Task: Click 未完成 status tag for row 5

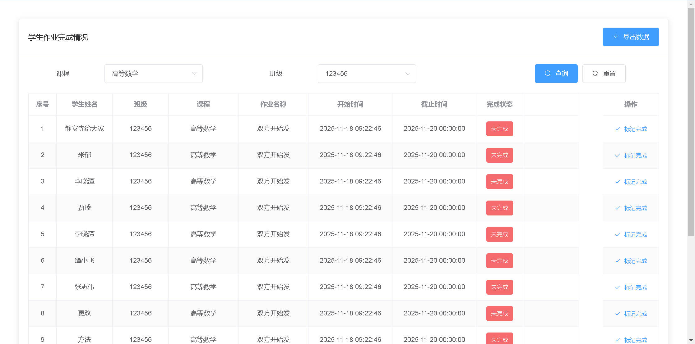Action: (x=499, y=234)
